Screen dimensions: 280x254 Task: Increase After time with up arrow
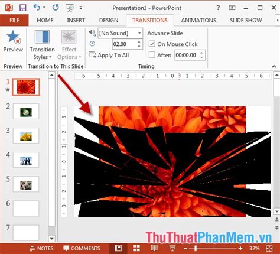click(201, 53)
